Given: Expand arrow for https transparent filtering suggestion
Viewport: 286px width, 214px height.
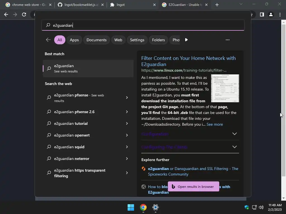Looking at the screenshot, I should [127, 173].
